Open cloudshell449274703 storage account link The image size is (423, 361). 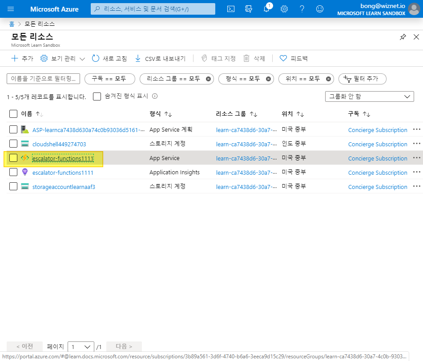pyautogui.click(x=59, y=144)
